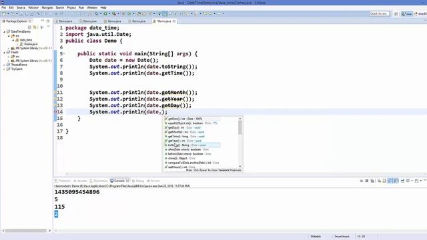
Task: Switch to the Declaration tab
Action: [99, 181]
